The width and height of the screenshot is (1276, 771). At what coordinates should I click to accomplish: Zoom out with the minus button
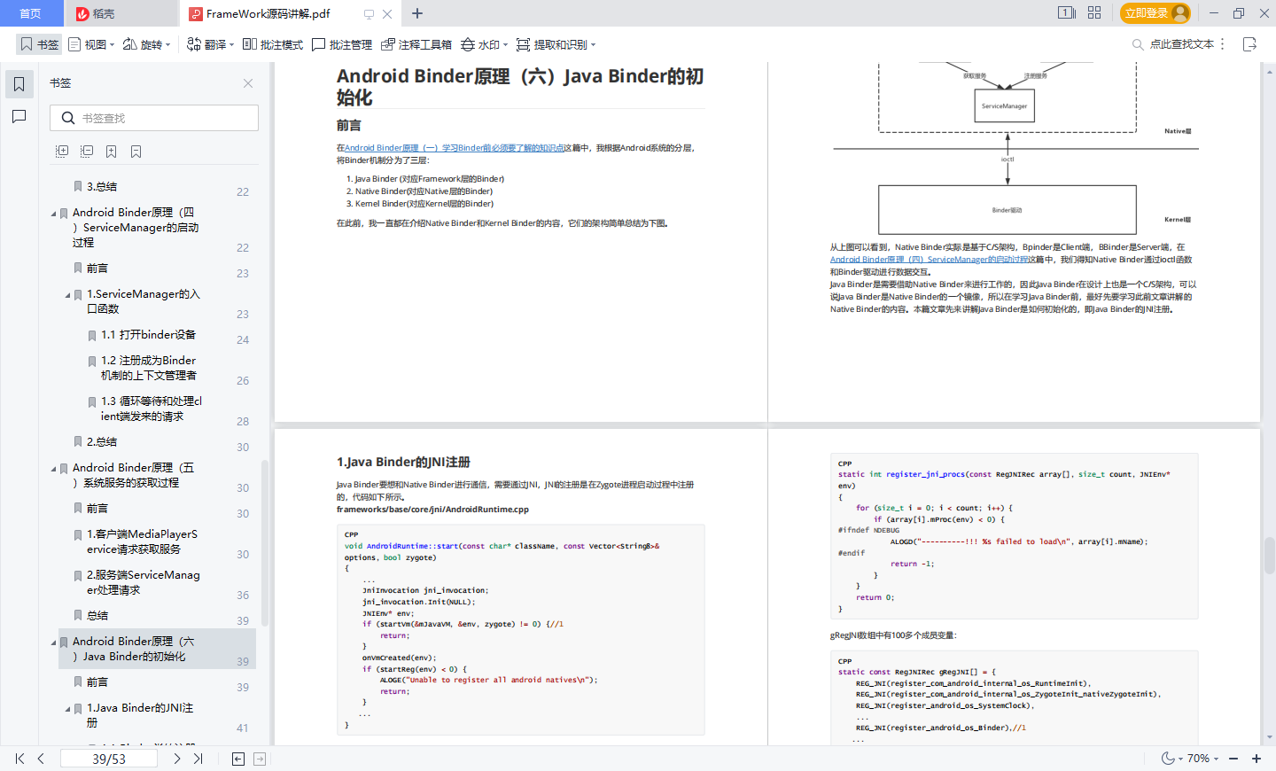pyautogui.click(x=1233, y=759)
